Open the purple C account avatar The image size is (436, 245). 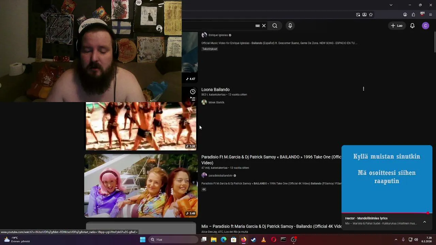click(x=425, y=26)
